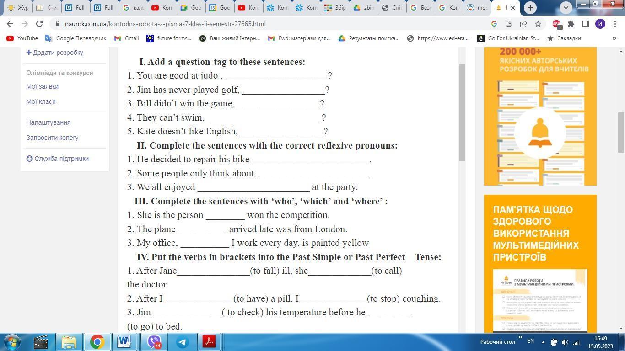Viewport: 625px width, 351px height.
Task: Open the Ваш живий Інтерн bookmark
Action: tap(230, 38)
